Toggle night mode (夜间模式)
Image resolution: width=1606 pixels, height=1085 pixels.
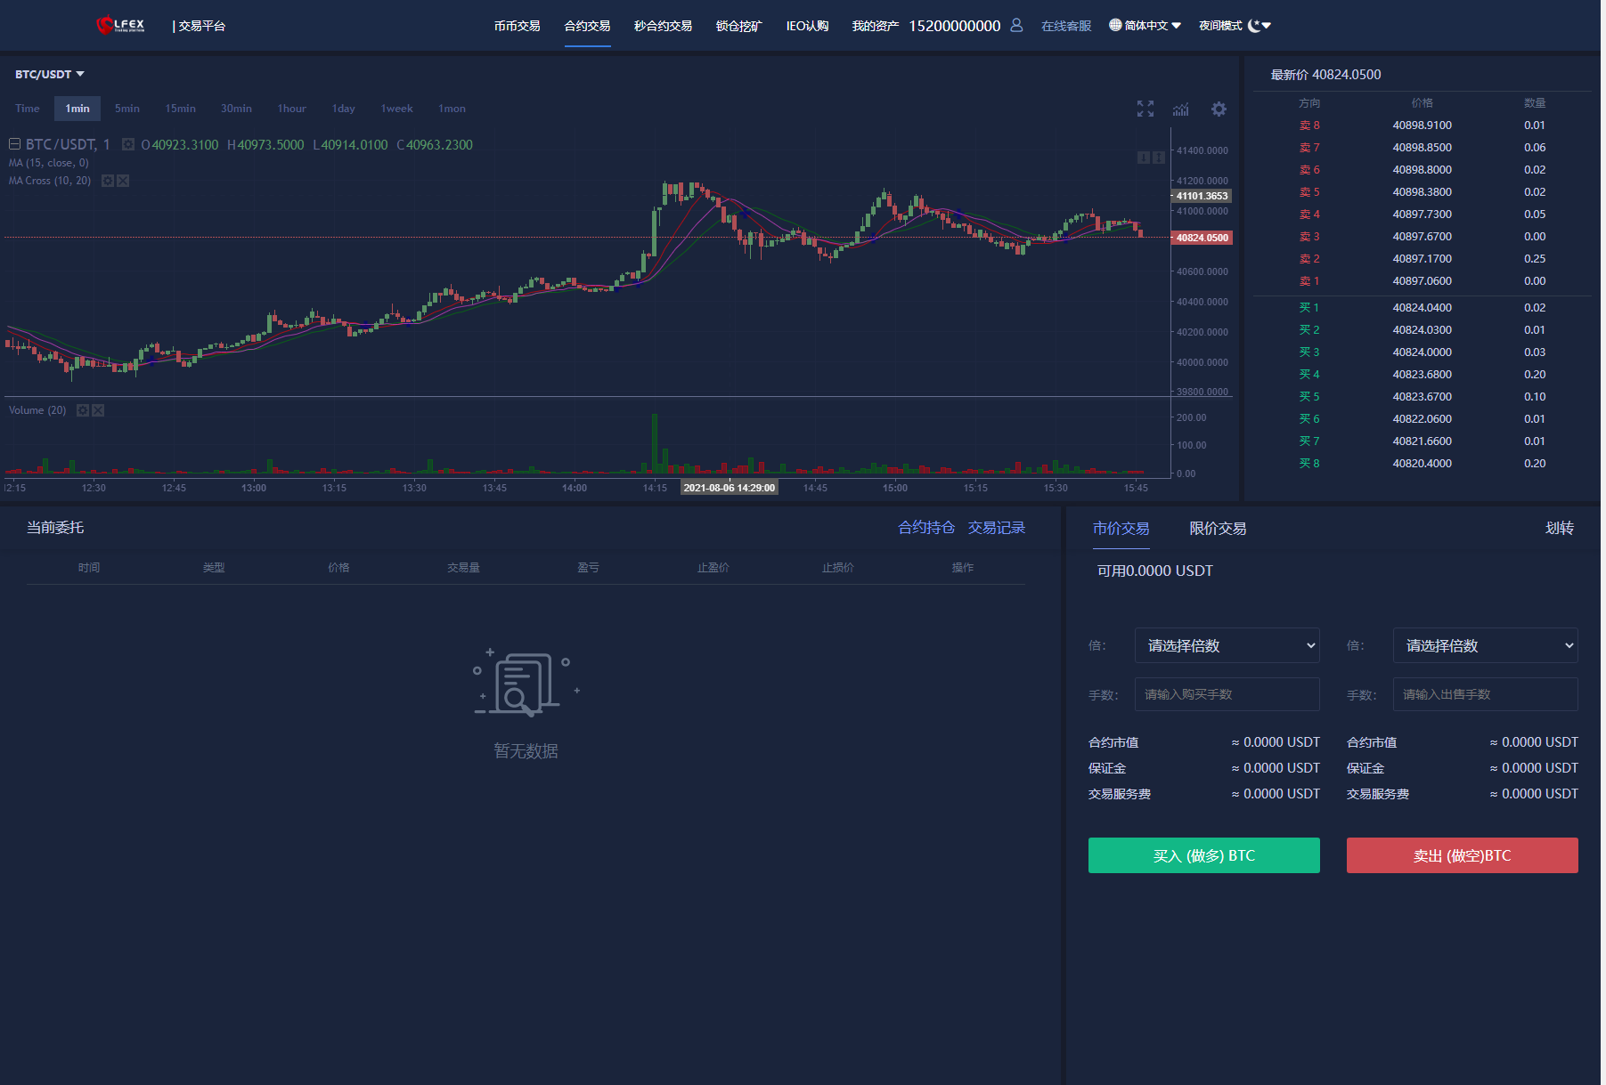point(1235,26)
